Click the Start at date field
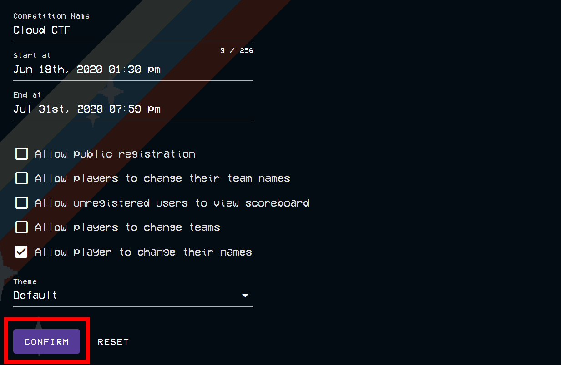Image resolution: width=561 pixels, height=365 pixels. (x=86, y=69)
